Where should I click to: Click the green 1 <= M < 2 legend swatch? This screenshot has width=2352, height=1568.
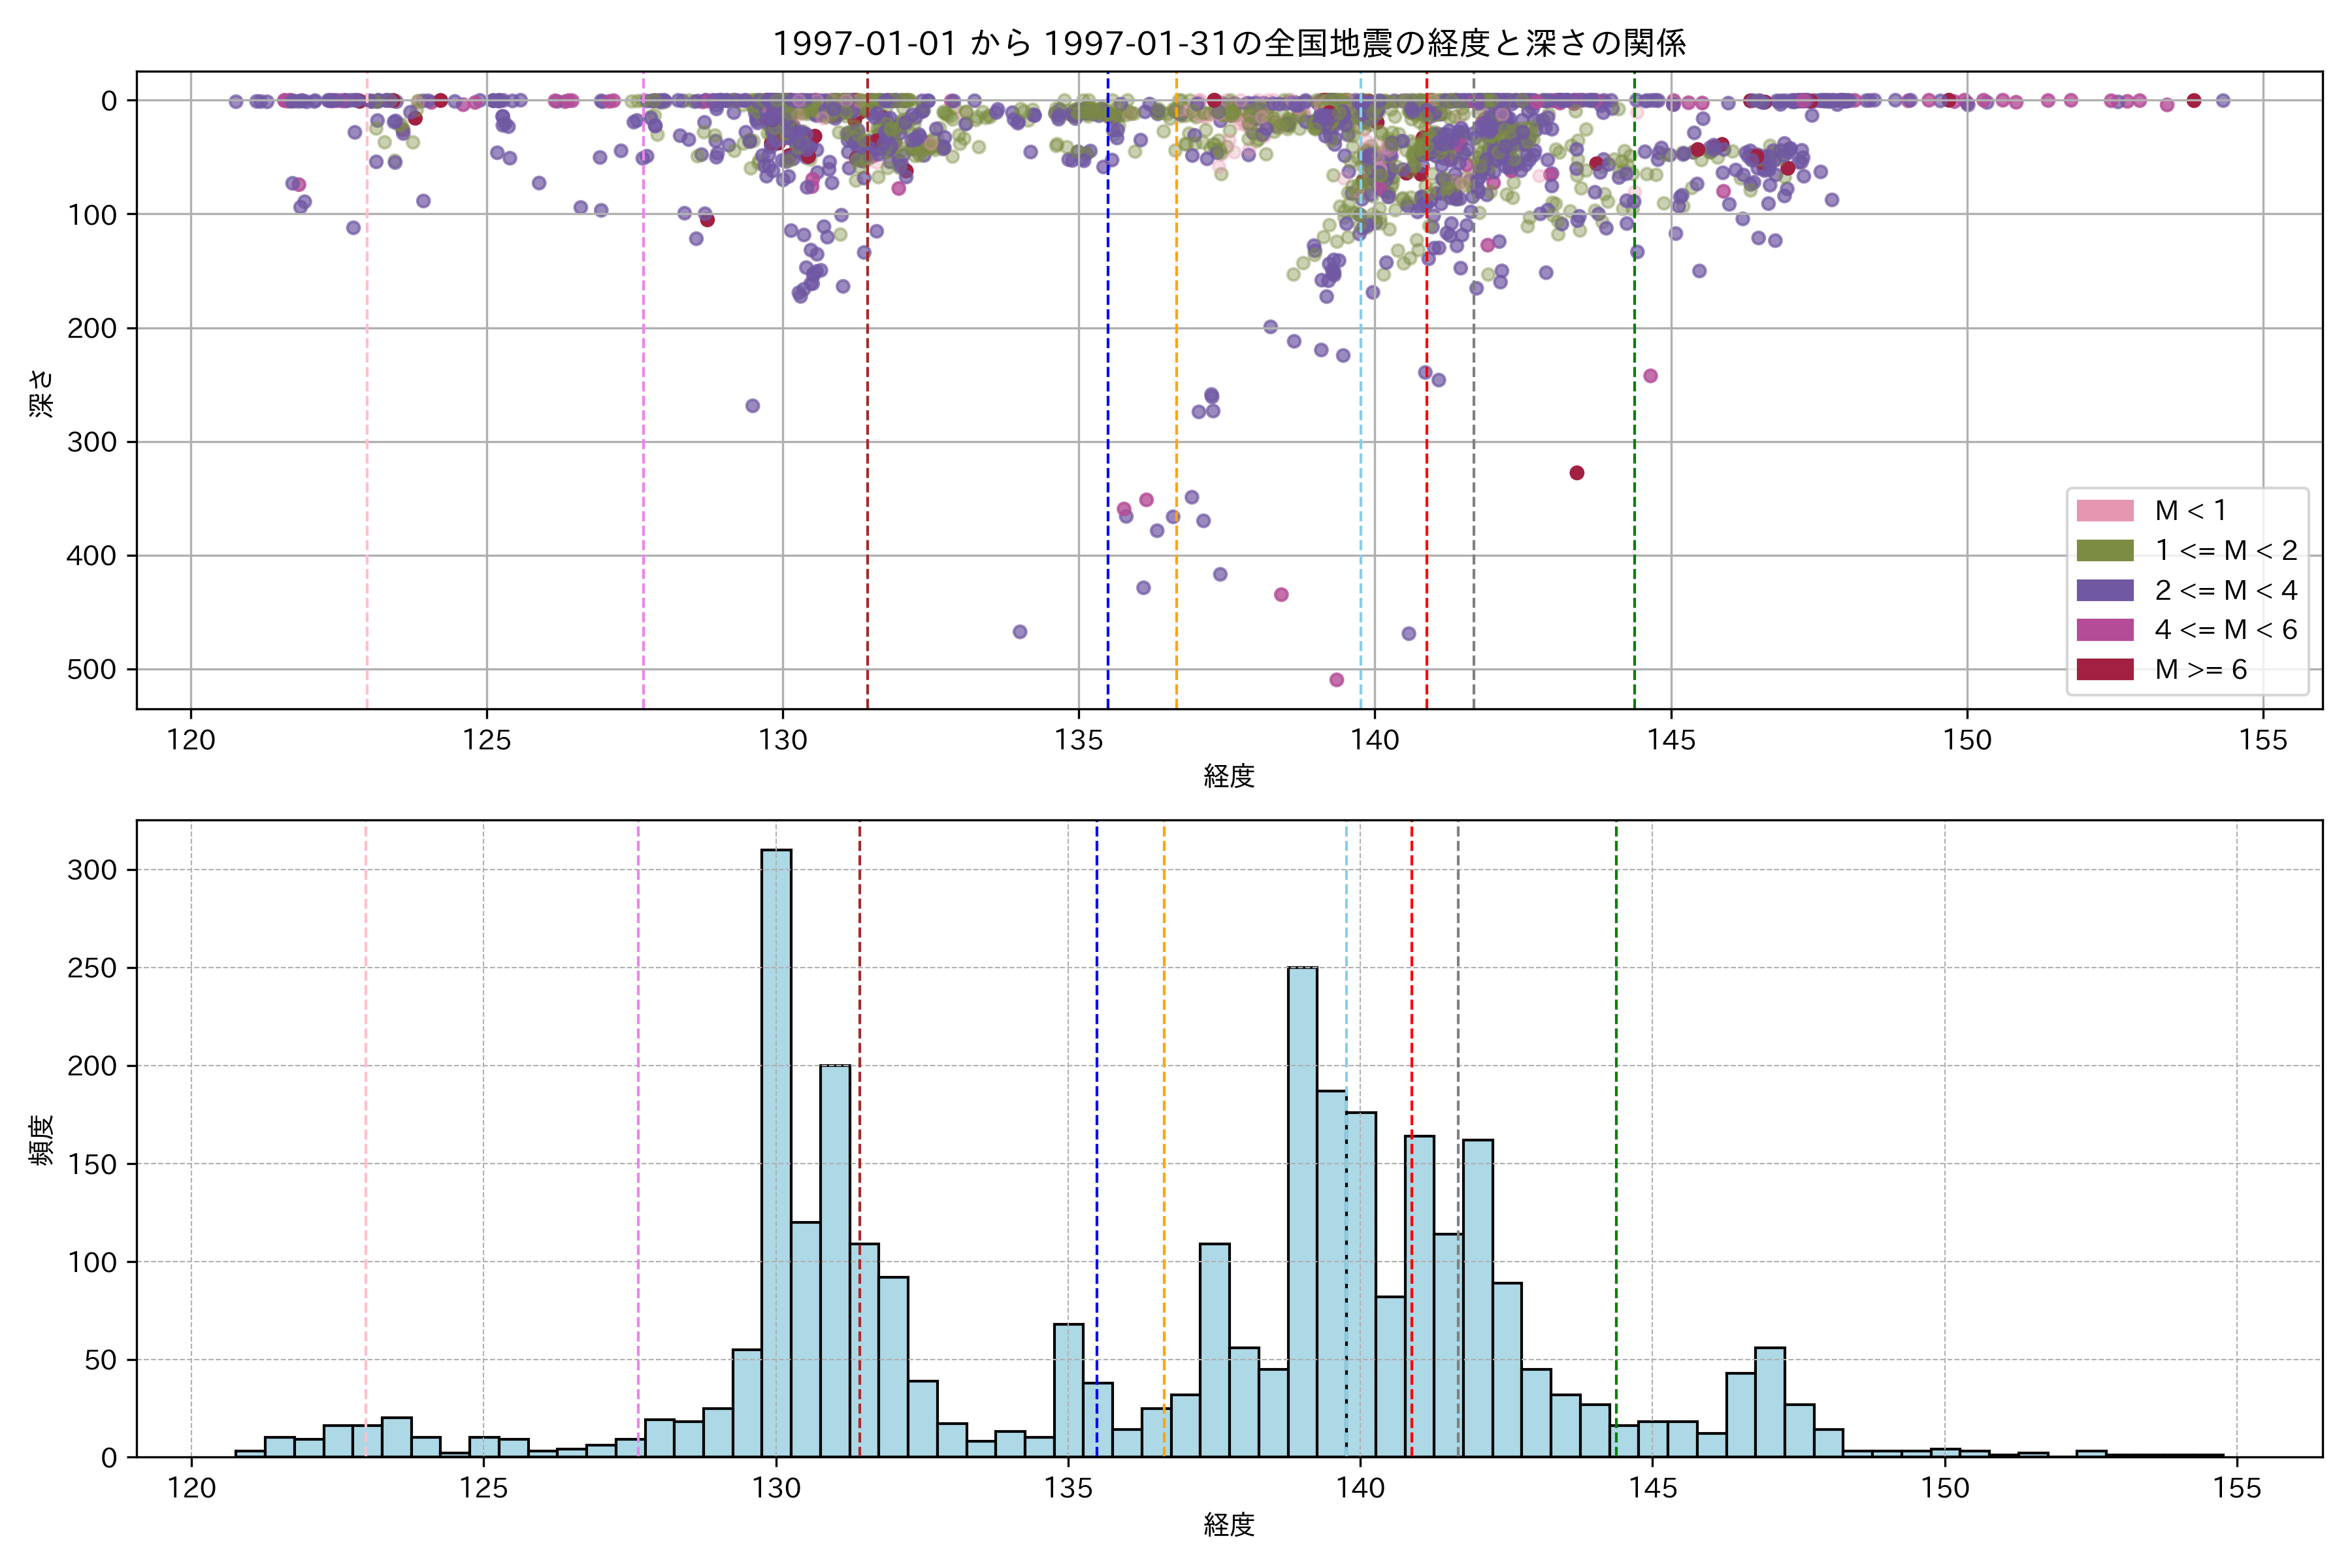[2104, 551]
